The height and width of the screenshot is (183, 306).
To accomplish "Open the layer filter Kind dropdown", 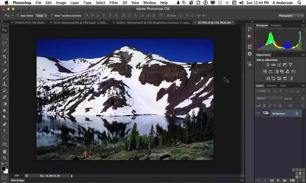I will pyautogui.click(x=263, y=91).
